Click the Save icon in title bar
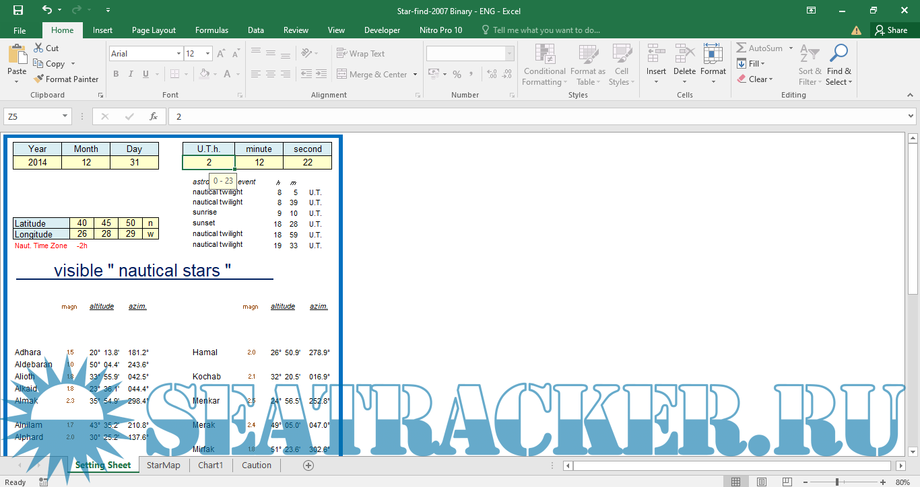 (x=18, y=10)
